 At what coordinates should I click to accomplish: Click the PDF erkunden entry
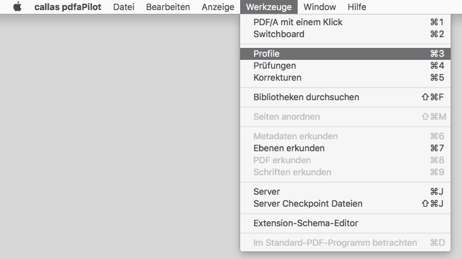click(345, 160)
